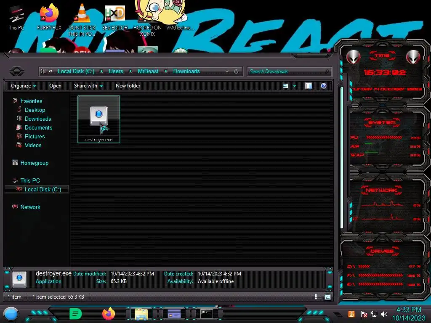Open Pictures in the sidebar
Screen dimensions: 431x323
35,136
